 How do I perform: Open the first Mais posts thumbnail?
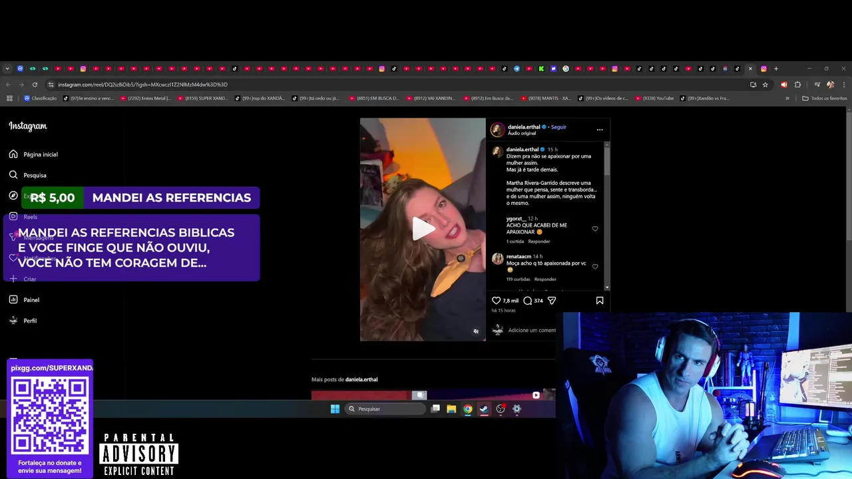click(x=370, y=395)
